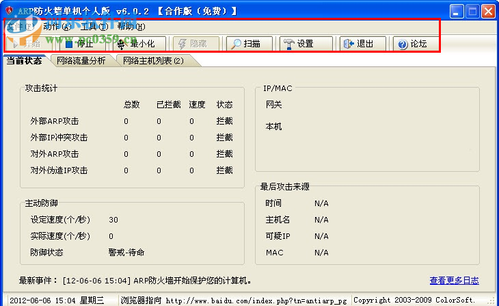Open the 帮助(H) menu
Screen dimensions: 499x306
tap(131, 27)
